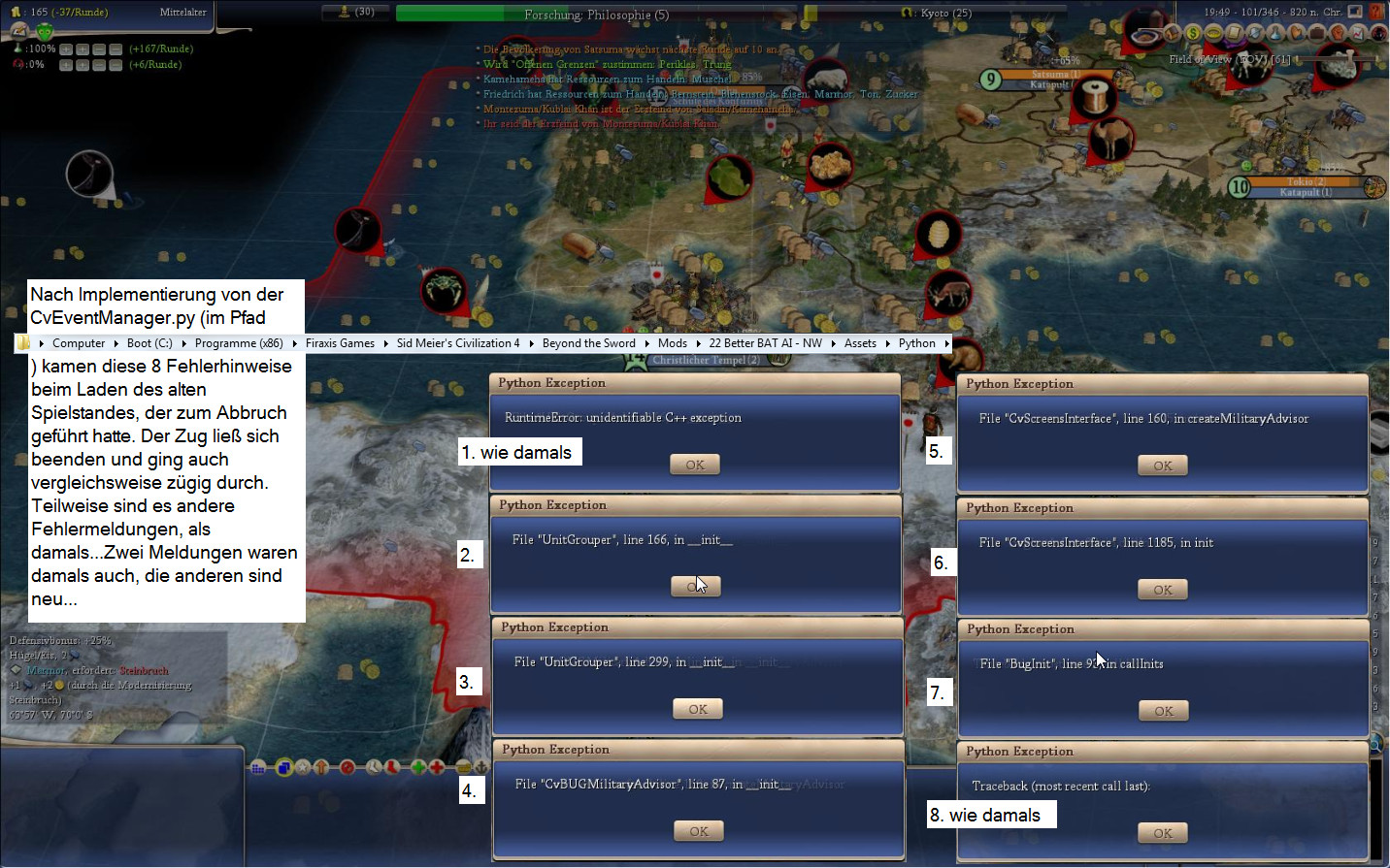
Task: Open Civilopedia via red question mark
Action: (1376, 12)
